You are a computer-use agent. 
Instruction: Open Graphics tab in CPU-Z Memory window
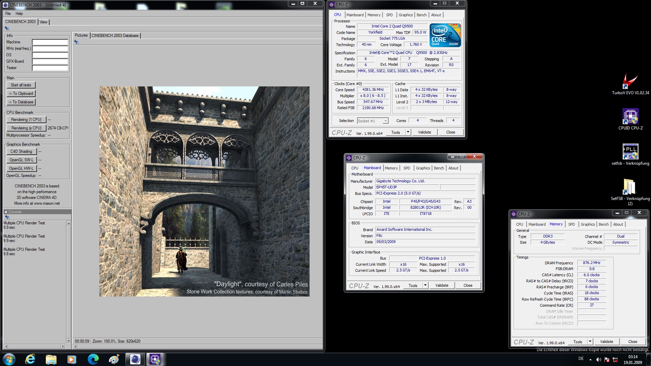(x=588, y=224)
